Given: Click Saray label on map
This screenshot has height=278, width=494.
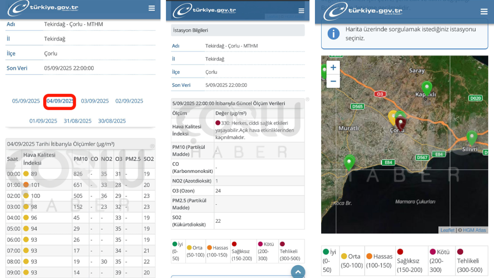Looking at the screenshot, I should click(x=417, y=71).
